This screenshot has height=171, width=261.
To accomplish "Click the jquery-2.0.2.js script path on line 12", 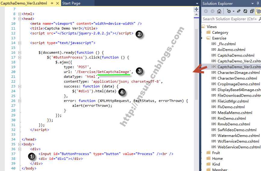I will coord(84,33).
